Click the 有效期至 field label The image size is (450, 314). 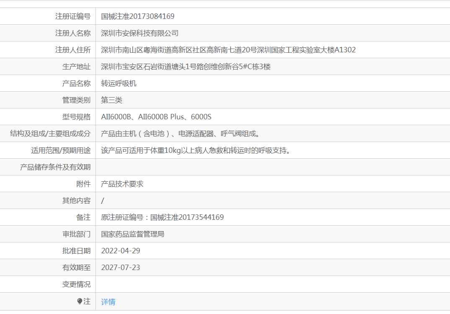tap(76, 268)
